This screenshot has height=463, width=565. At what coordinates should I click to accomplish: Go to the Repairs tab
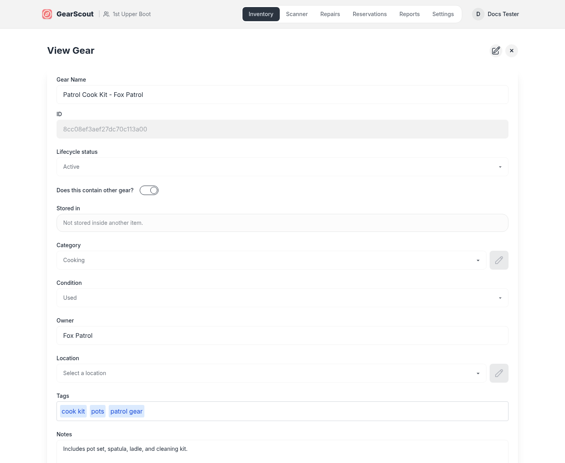(330, 14)
